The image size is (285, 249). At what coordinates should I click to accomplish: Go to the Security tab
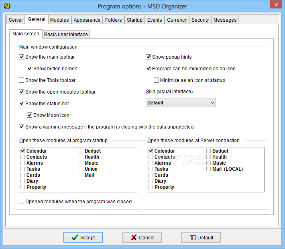[200, 20]
